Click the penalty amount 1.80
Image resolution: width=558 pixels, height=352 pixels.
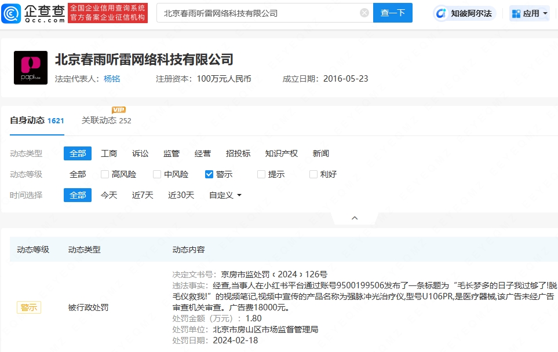click(253, 318)
